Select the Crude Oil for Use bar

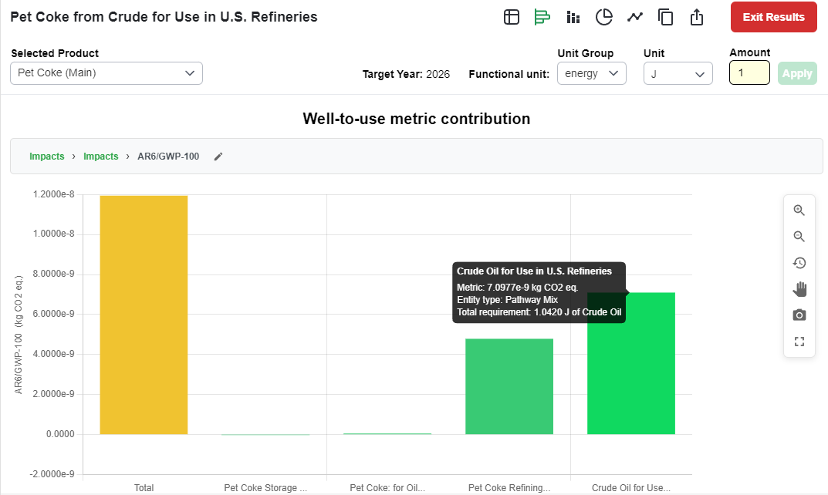coord(631,364)
